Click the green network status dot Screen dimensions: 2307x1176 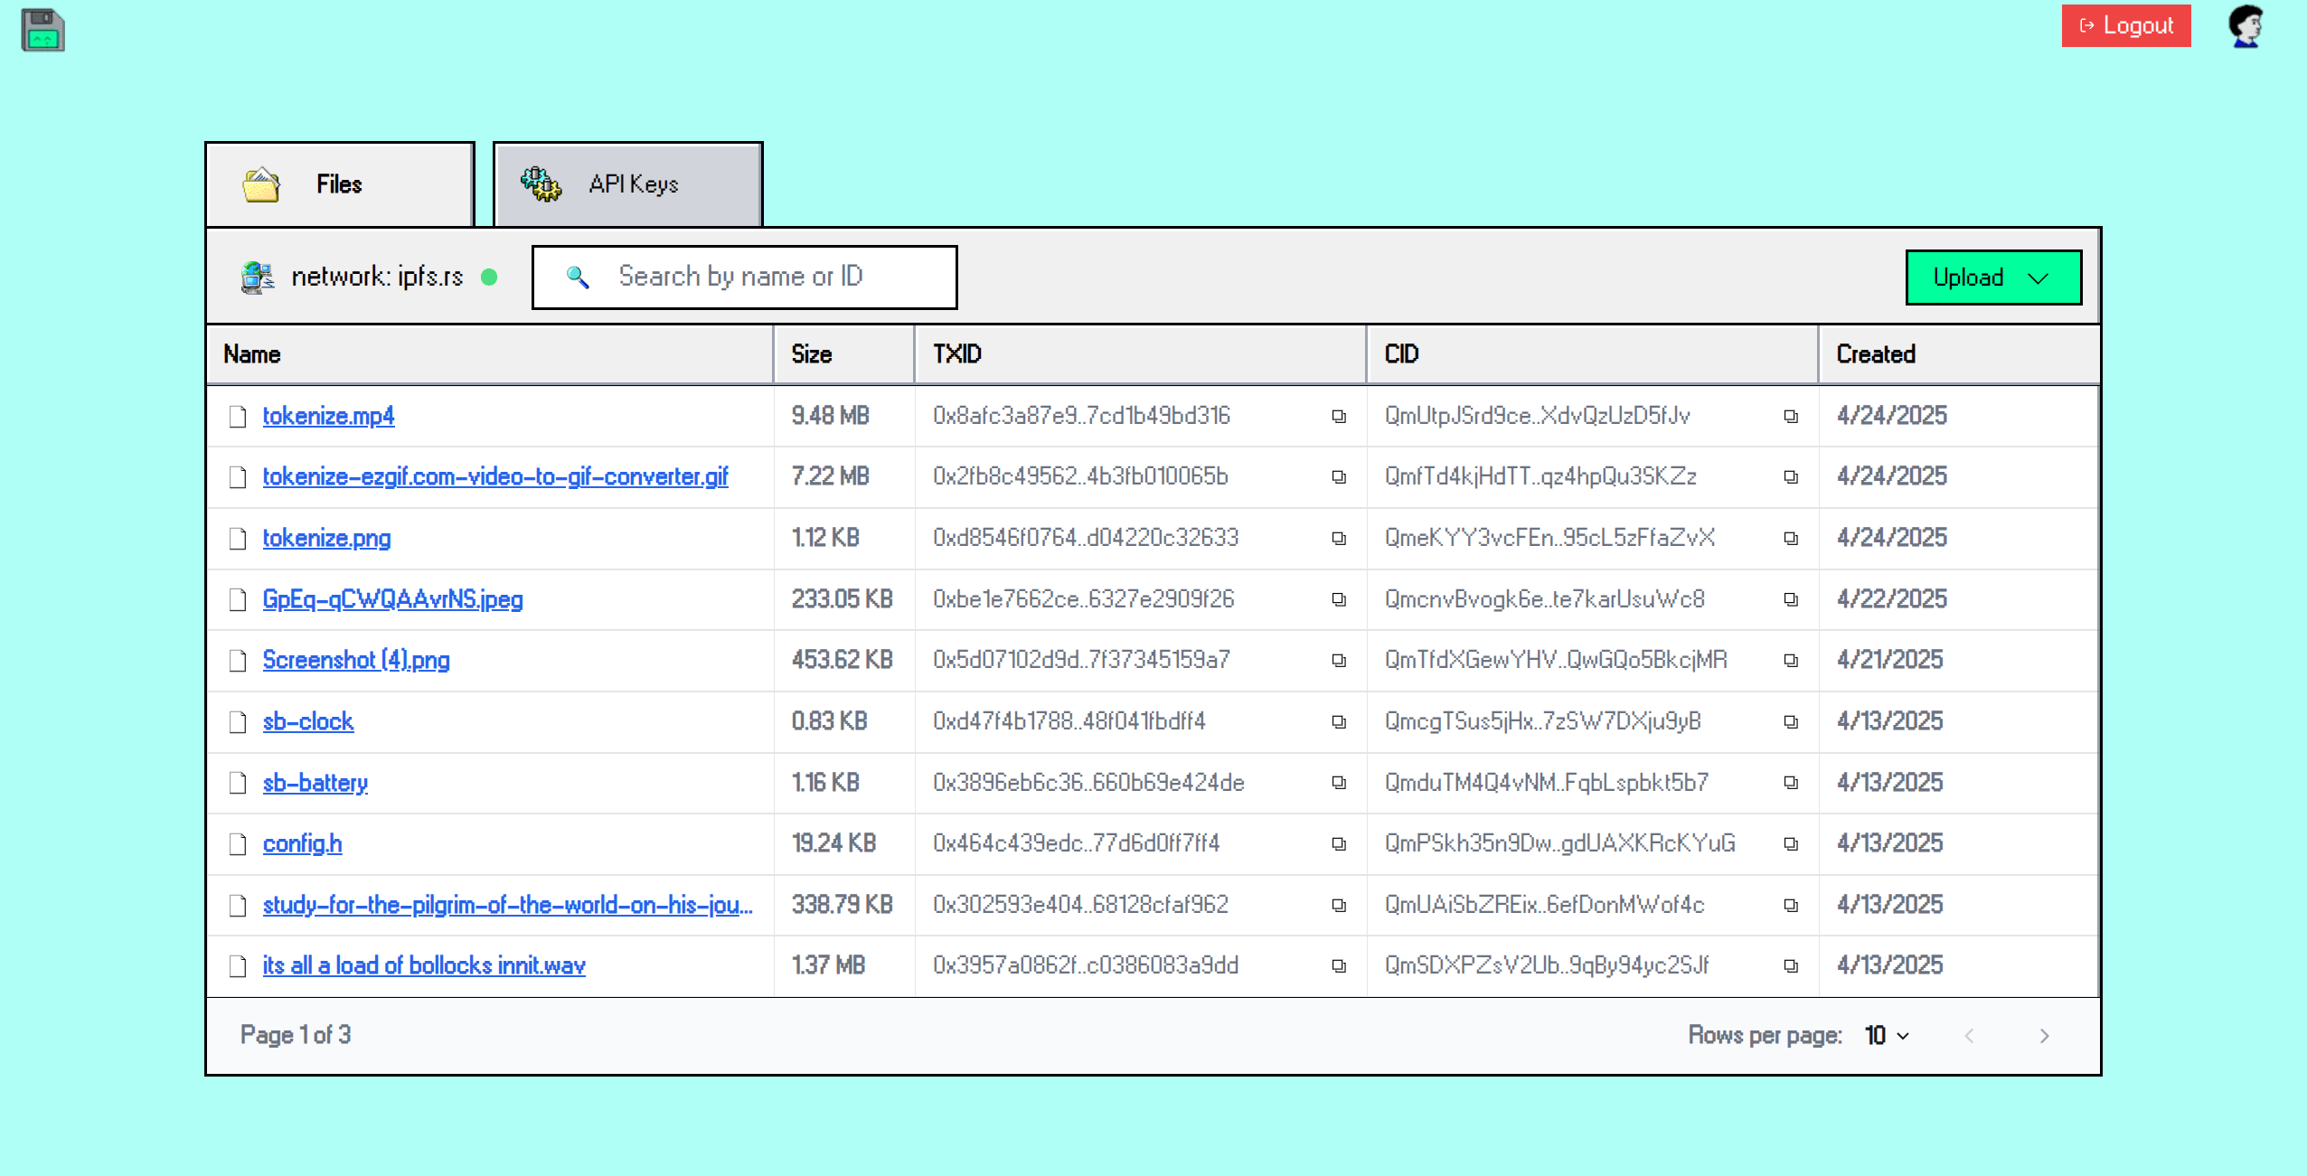coord(489,277)
